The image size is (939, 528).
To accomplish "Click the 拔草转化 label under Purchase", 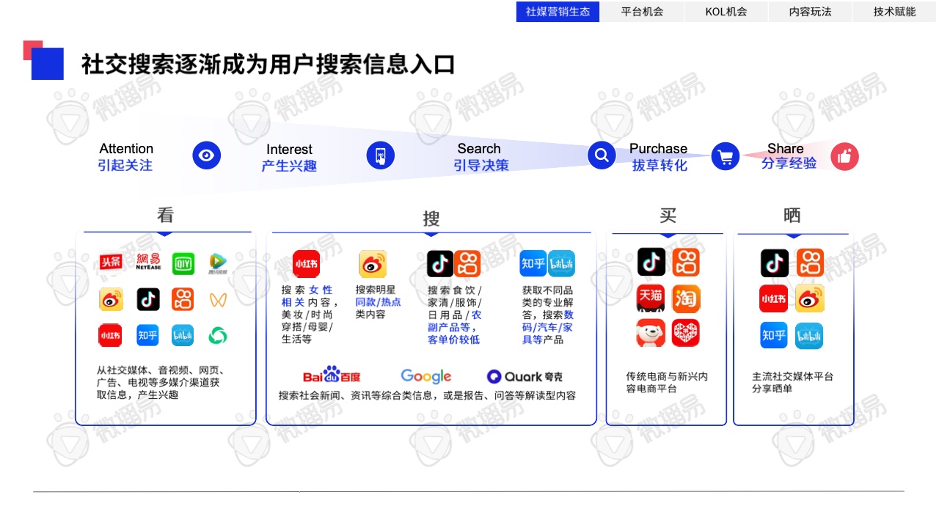I will click(660, 166).
